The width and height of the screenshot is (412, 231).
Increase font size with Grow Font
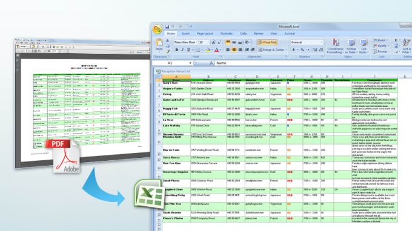click(213, 42)
